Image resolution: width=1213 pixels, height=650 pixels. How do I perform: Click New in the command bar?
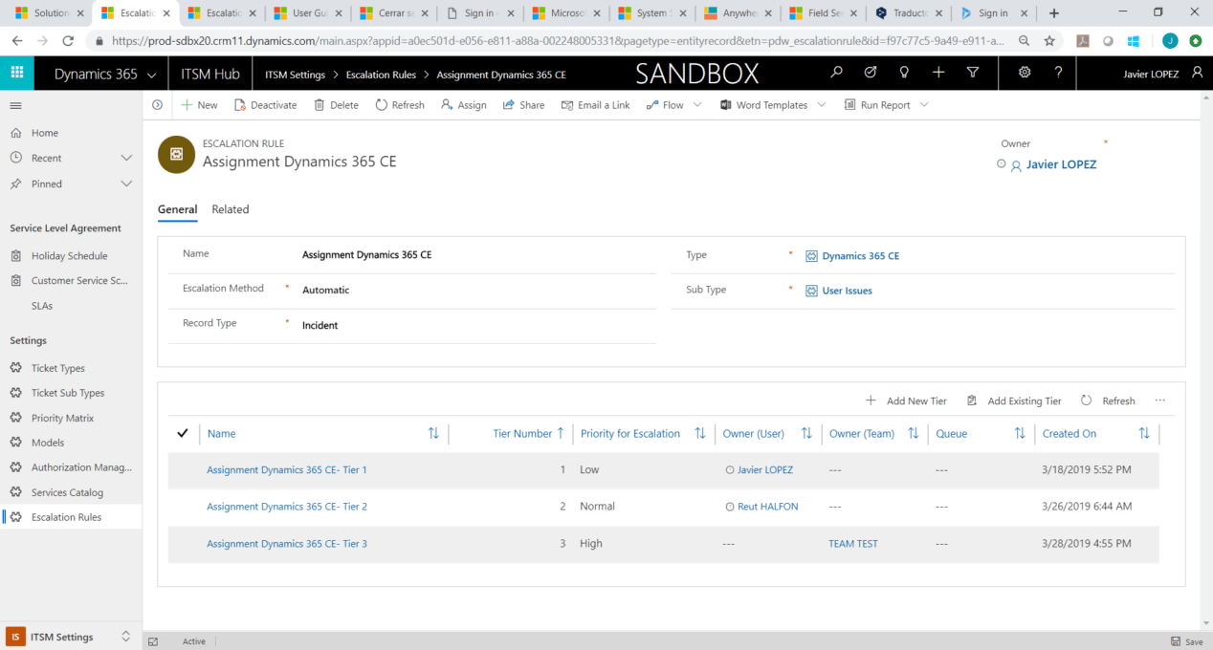(200, 105)
